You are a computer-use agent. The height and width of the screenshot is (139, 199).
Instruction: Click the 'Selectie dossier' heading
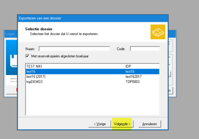39,29
